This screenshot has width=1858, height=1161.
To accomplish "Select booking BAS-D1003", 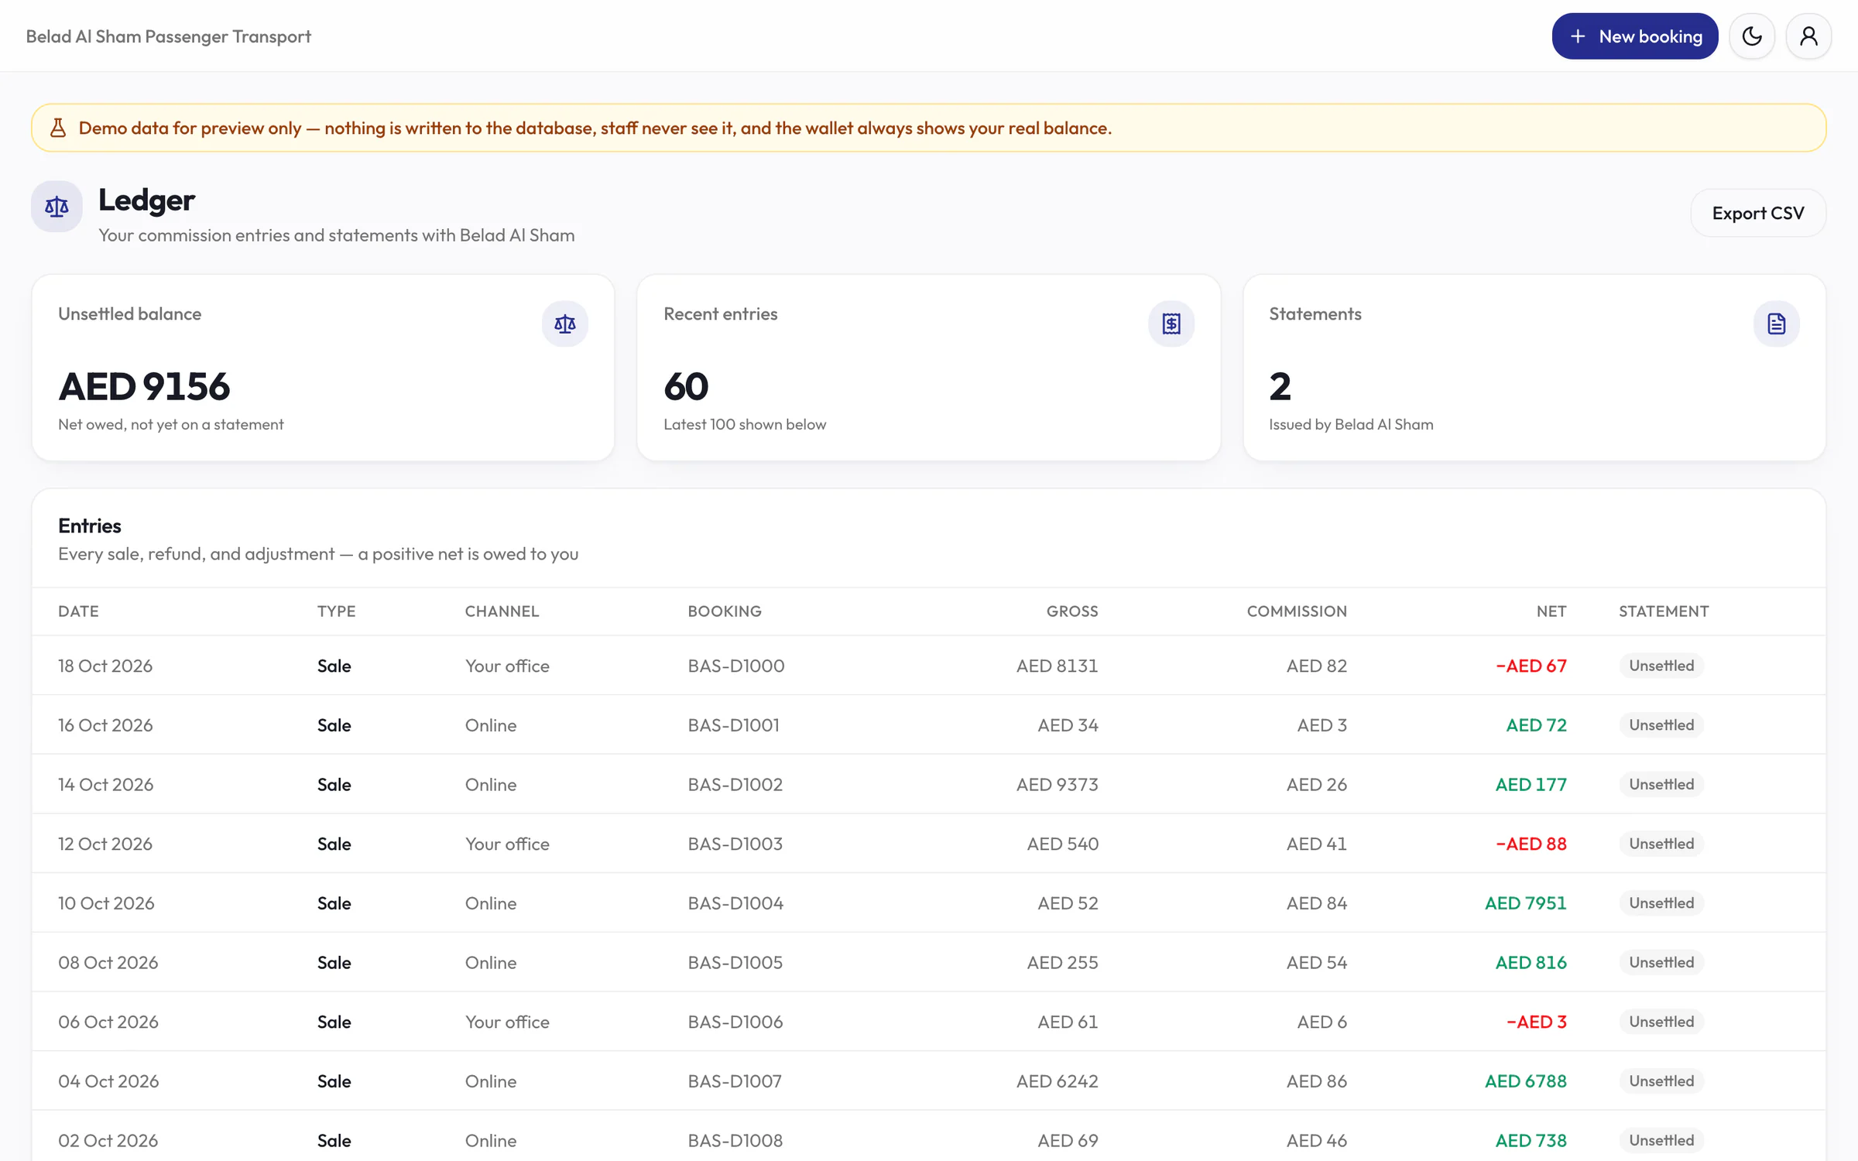I will (735, 844).
